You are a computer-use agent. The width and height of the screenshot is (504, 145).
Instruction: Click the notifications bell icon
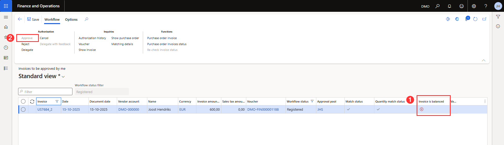point(449,6)
